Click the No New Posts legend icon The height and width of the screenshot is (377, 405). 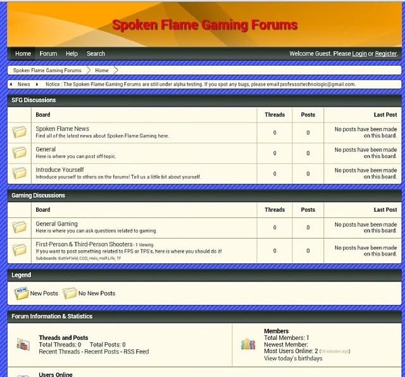click(70, 294)
